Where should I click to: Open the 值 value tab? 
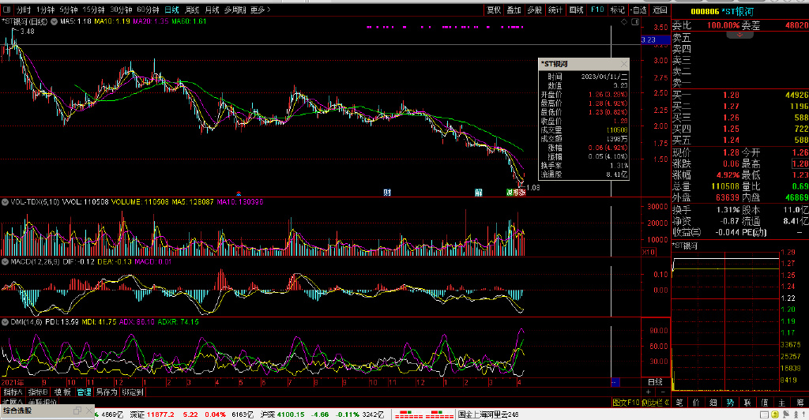[765, 403]
